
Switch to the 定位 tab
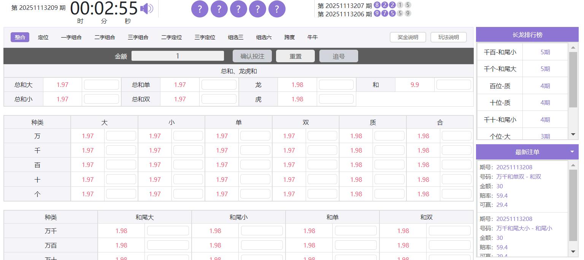(x=43, y=37)
